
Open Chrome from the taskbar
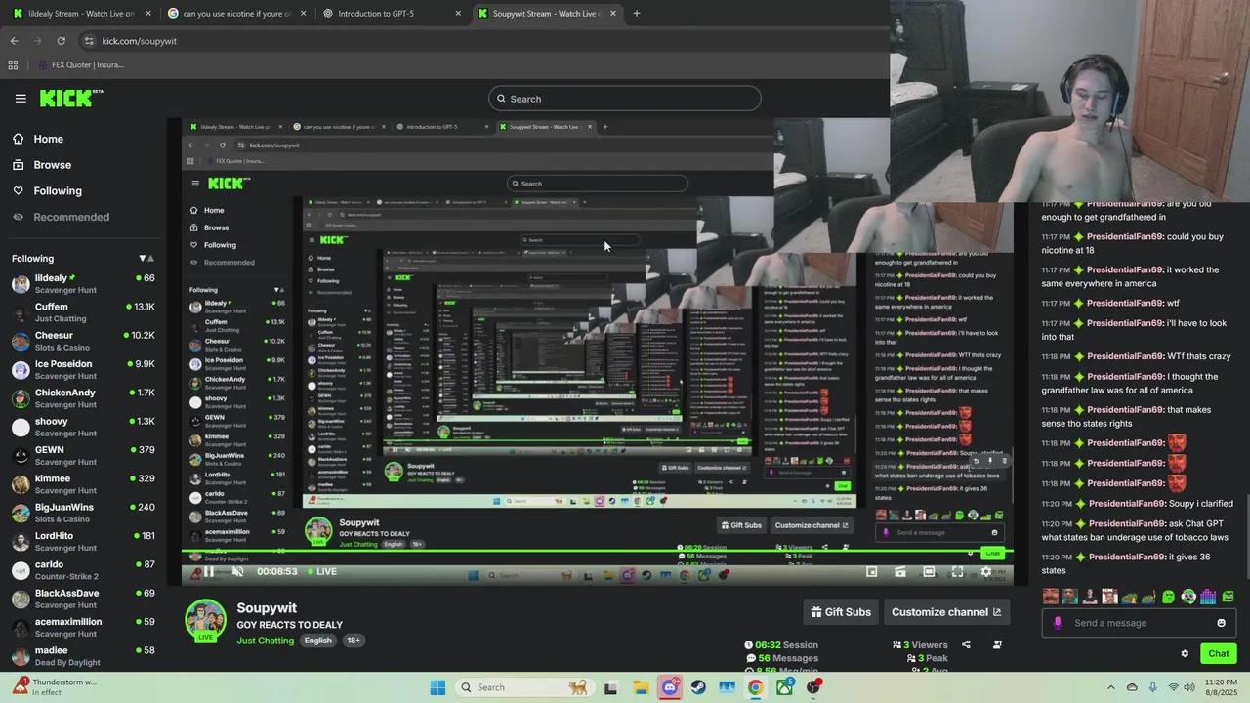pos(756,687)
